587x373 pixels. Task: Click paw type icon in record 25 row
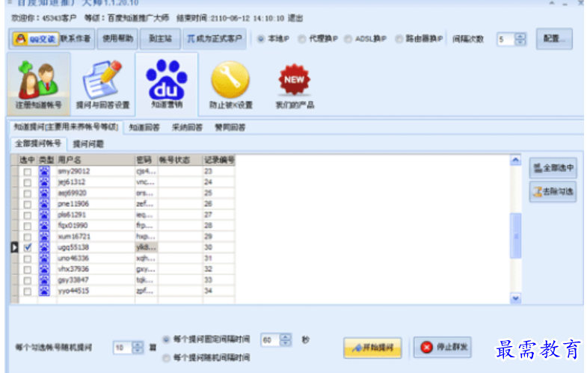tap(44, 193)
